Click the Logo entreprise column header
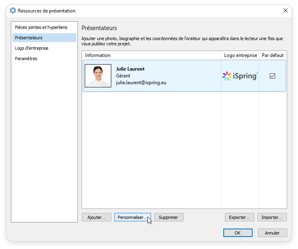Image resolution: width=298 pixels, height=249 pixels. (240, 55)
